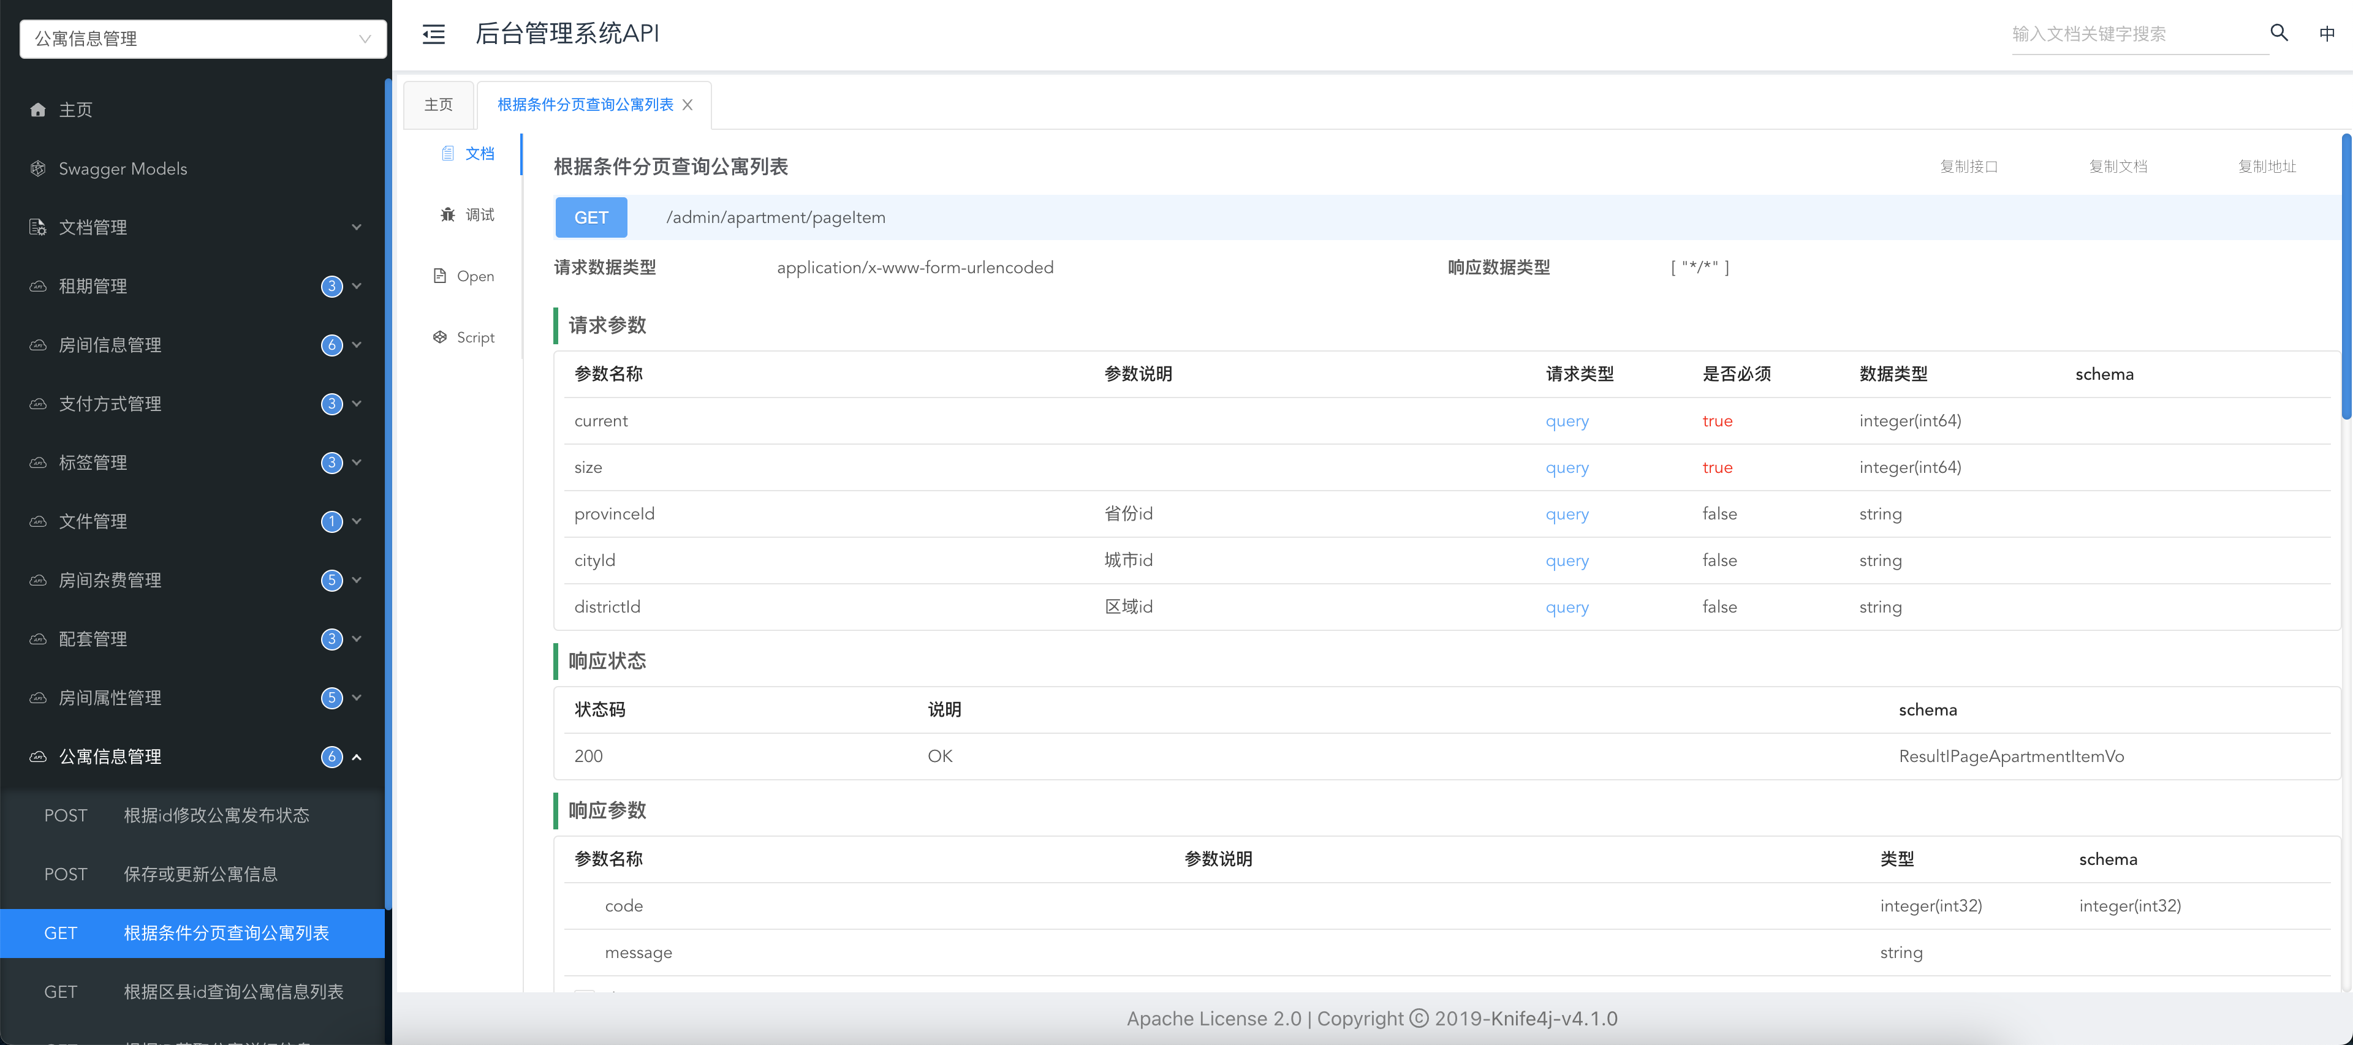The image size is (2353, 1045).
Task: Open the 公寓信息管理 dropdown selector at top
Action: tap(202, 39)
